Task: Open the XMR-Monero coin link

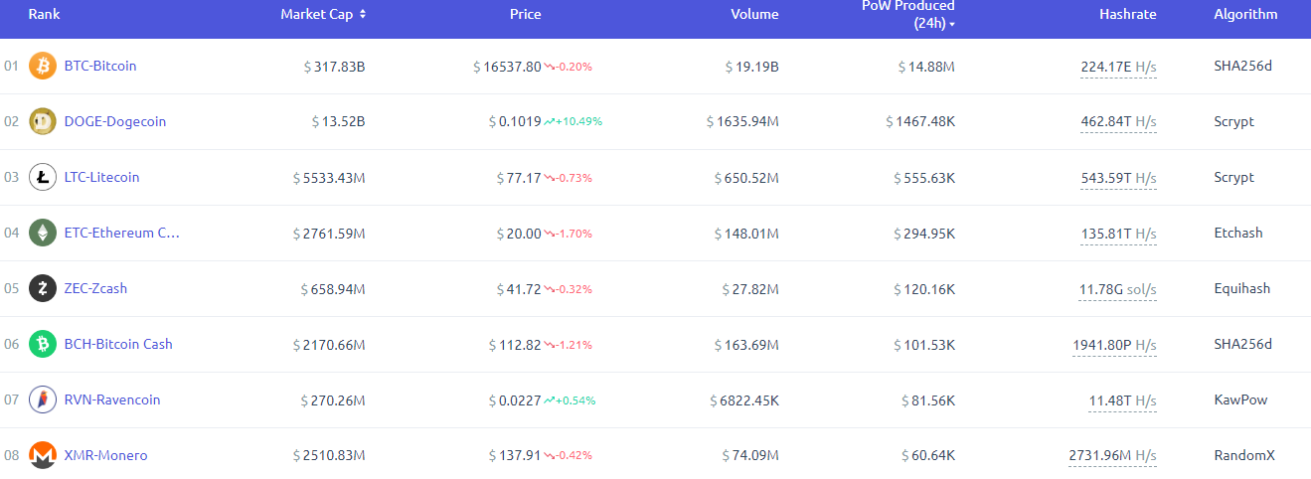Action: [x=105, y=456]
